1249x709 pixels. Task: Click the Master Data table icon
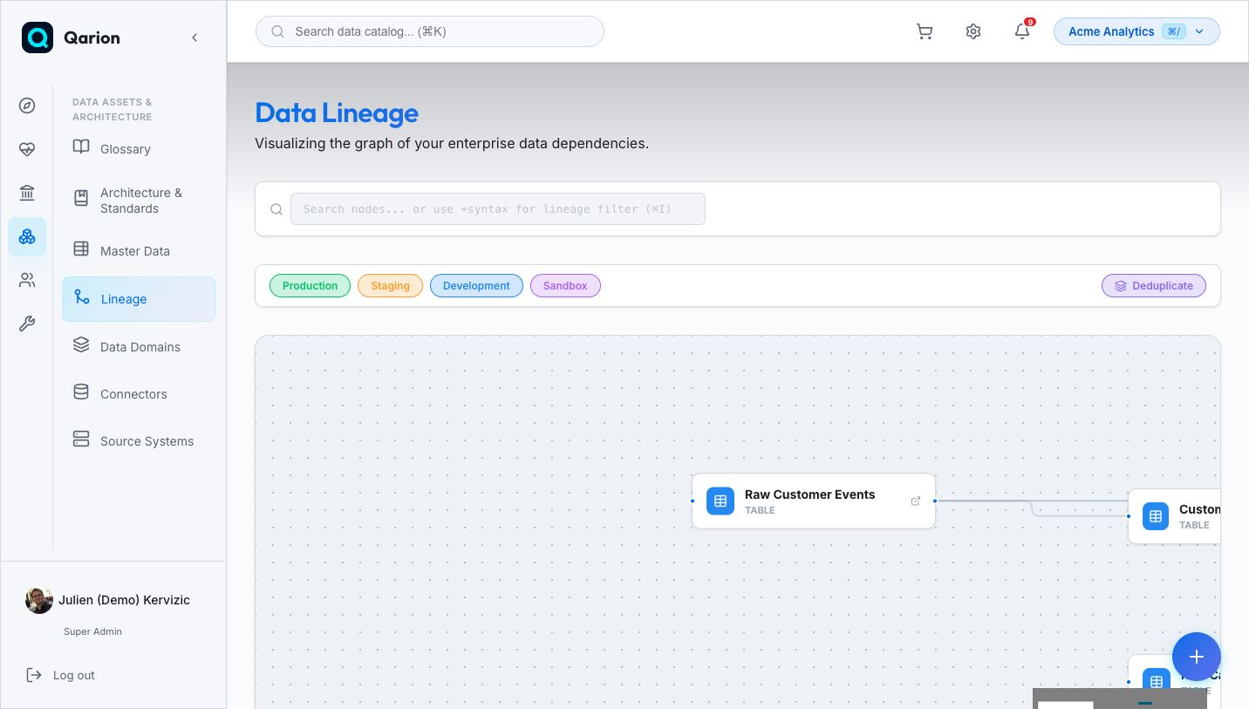pos(81,249)
